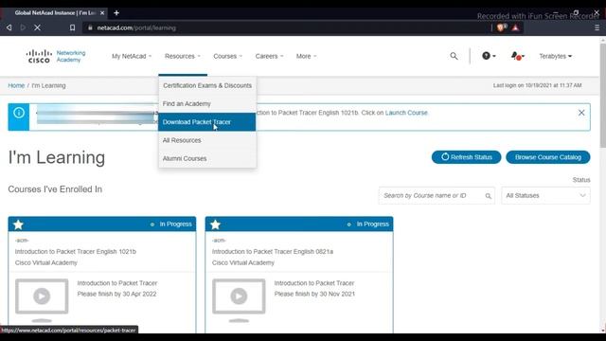This screenshot has width=606, height=341.
Task: Select Find an Academy menu item
Action: 207,103
